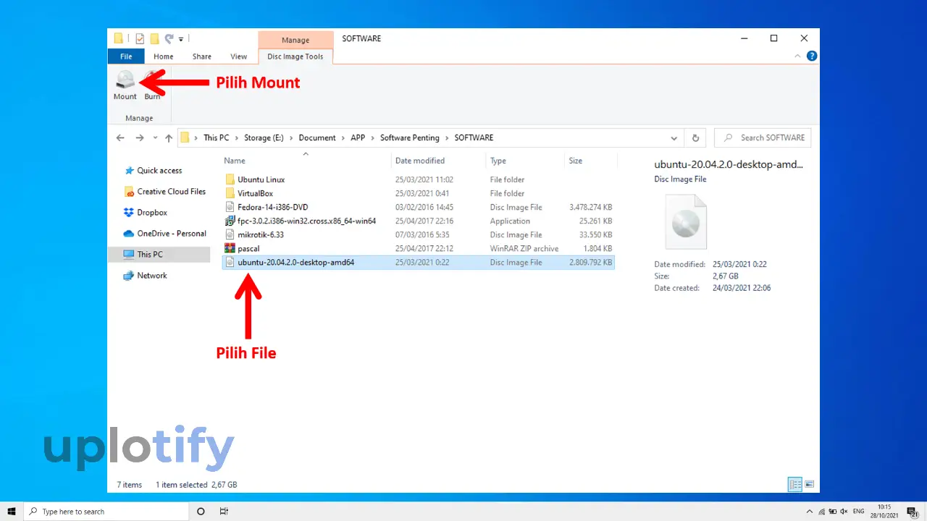Open the notification center icon

coord(913,511)
